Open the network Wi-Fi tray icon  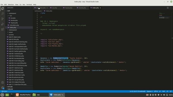pos(161,95)
